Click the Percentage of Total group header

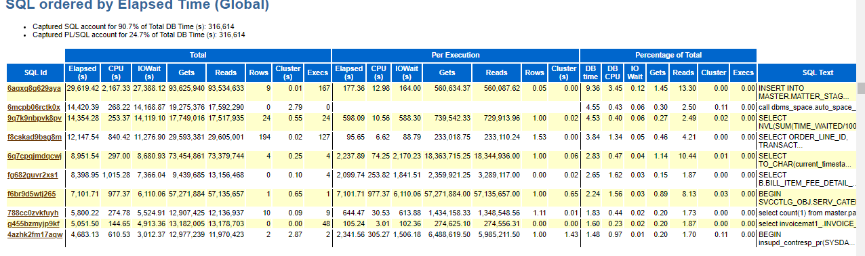click(668, 55)
